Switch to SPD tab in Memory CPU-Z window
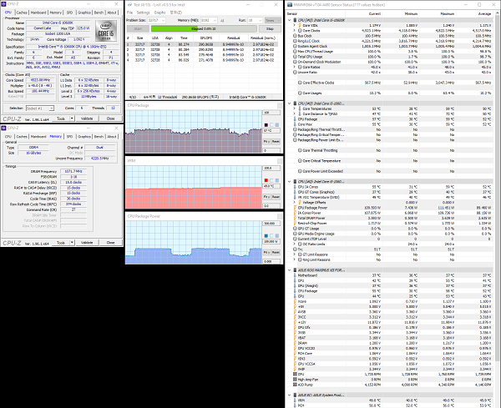 69,136
